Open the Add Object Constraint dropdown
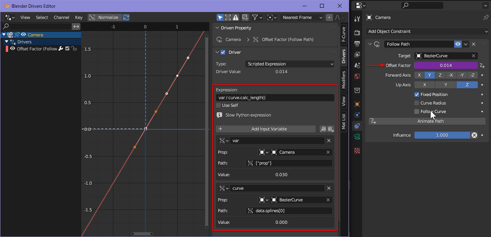This screenshot has height=237, width=491. click(x=427, y=31)
